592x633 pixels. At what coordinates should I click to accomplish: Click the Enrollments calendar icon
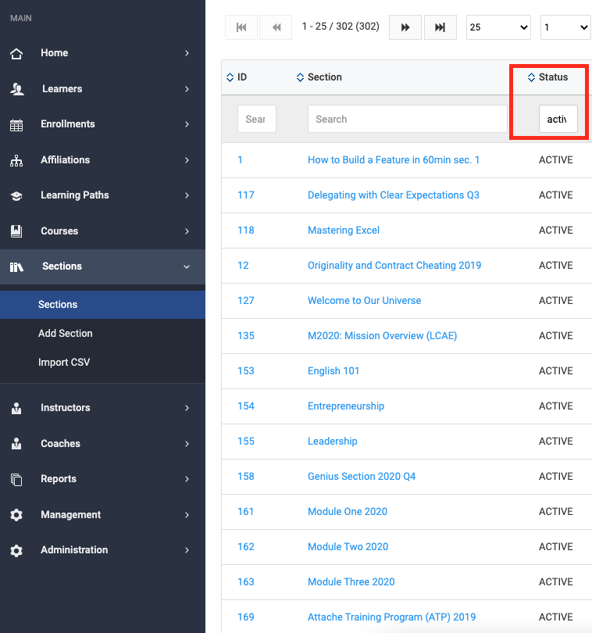click(x=16, y=124)
